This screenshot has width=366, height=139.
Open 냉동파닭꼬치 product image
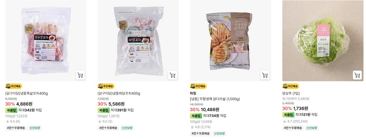tap(138, 41)
